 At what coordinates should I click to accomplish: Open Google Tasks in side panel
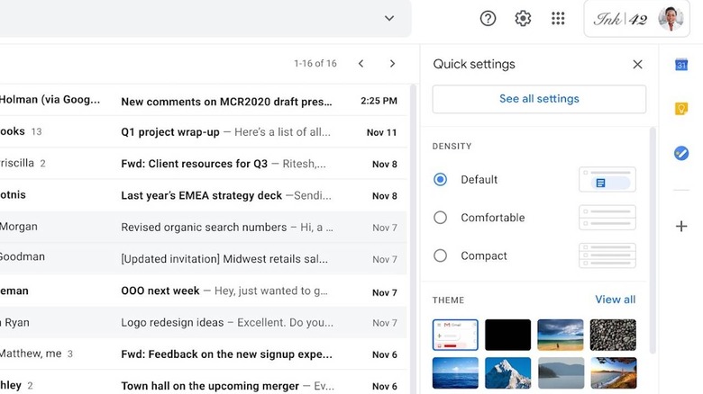tap(681, 154)
